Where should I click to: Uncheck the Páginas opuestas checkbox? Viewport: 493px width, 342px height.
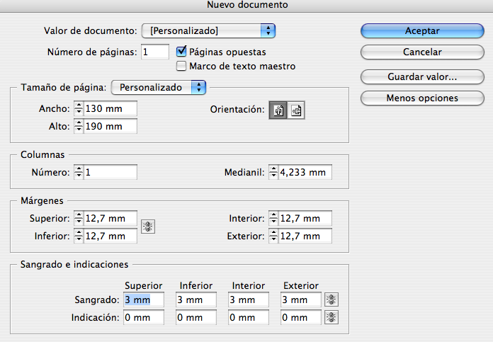pos(181,51)
